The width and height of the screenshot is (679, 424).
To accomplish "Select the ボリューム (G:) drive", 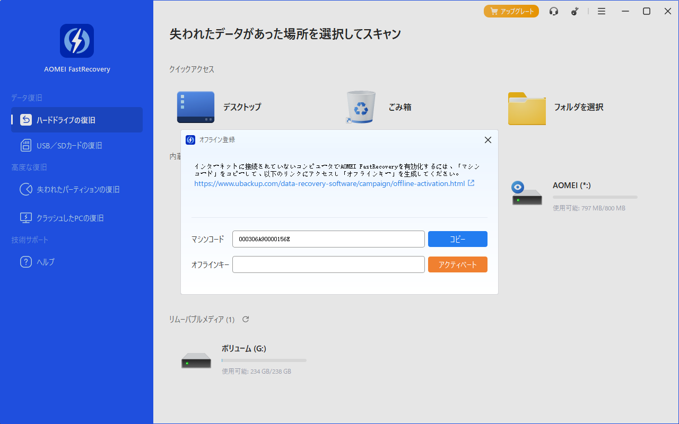I will click(x=243, y=359).
